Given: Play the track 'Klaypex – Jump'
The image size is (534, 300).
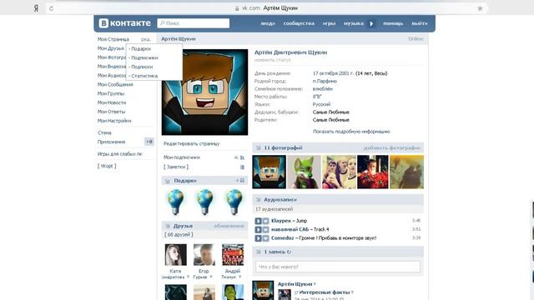Looking at the screenshot, I should tap(258, 221).
